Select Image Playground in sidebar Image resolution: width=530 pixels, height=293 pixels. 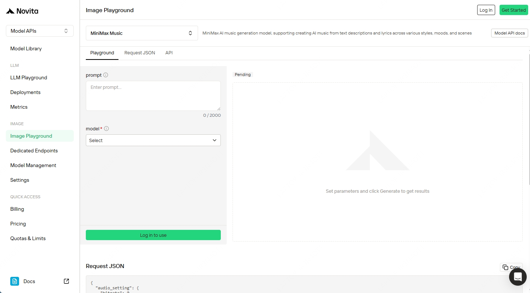coord(40,136)
